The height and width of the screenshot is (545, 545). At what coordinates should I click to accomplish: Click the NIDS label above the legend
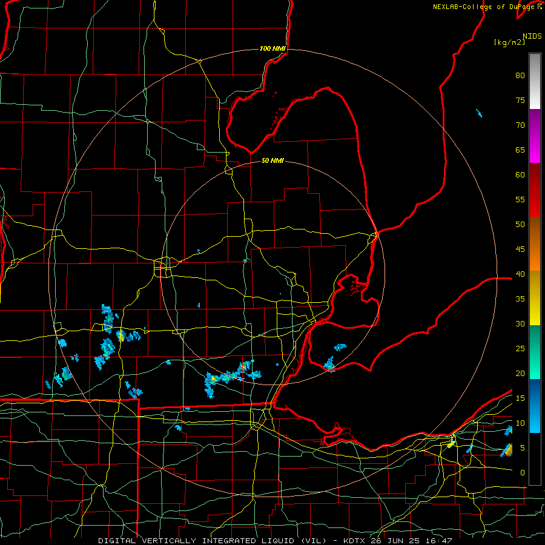pos(532,36)
